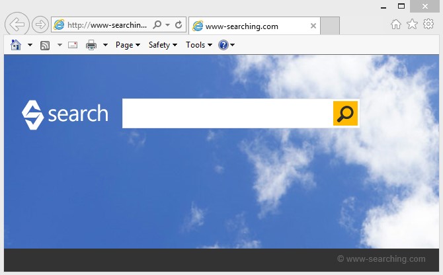Open the Safety menu

click(x=163, y=45)
